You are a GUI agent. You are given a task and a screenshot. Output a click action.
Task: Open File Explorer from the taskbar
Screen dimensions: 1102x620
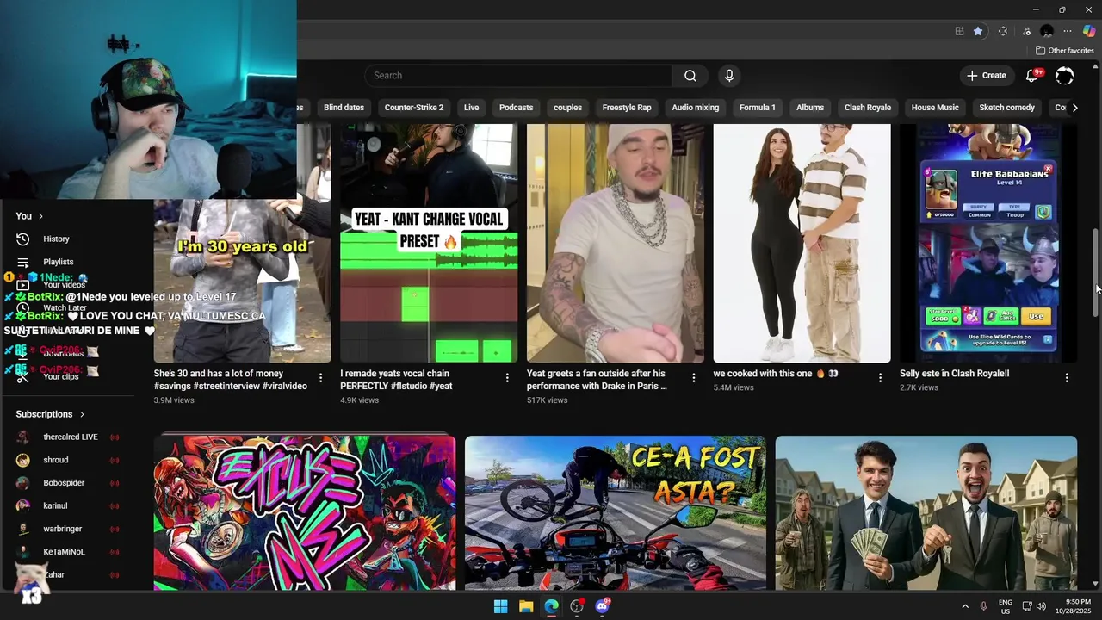coord(526,606)
